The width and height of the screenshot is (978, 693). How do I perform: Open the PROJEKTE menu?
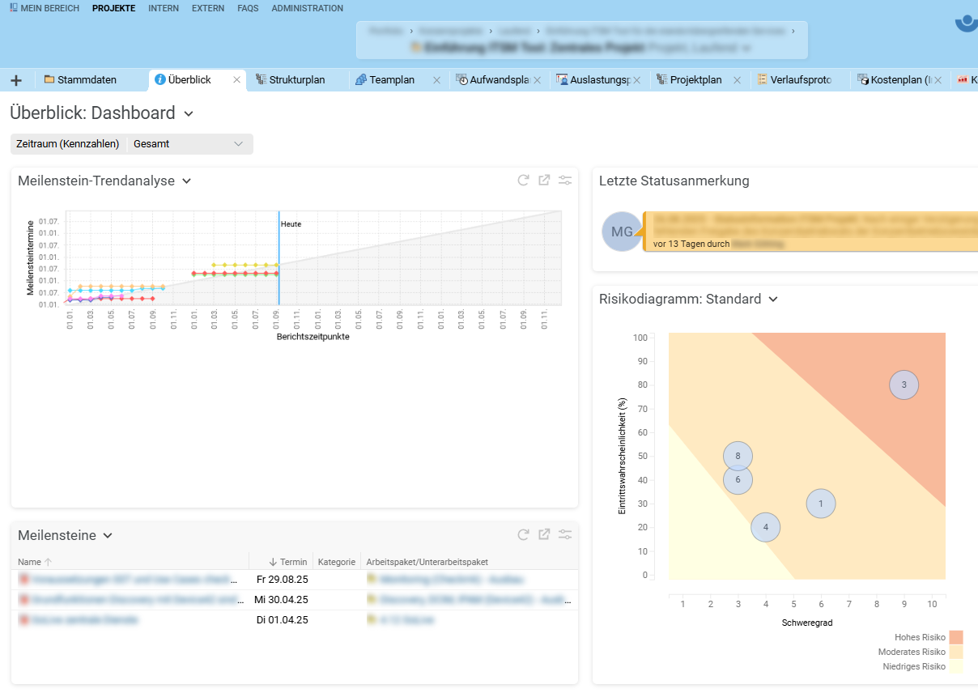[113, 8]
